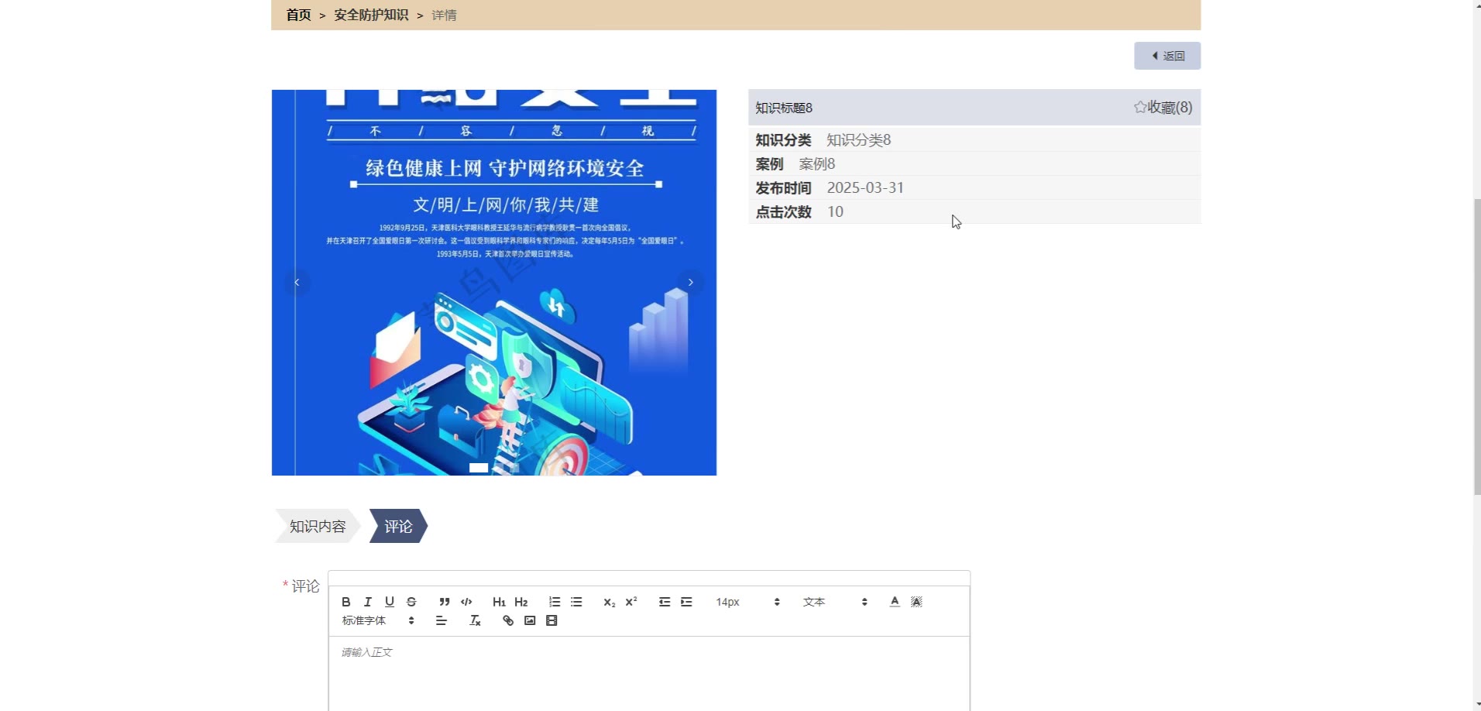Image resolution: width=1481 pixels, height=711 pixels.
Task: Toggle the 收藏 star favorite
Action: (1163, 108)
